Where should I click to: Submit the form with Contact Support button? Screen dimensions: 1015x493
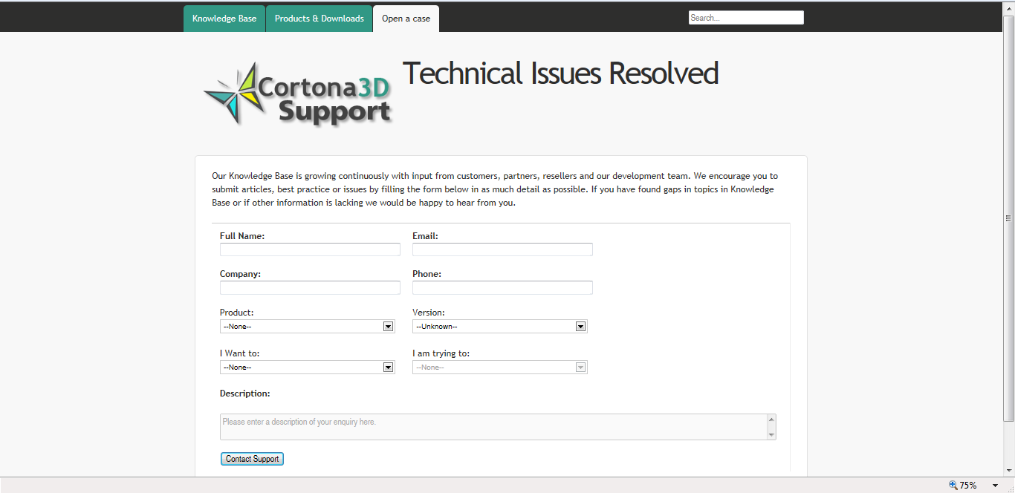[x=252, y=459]
